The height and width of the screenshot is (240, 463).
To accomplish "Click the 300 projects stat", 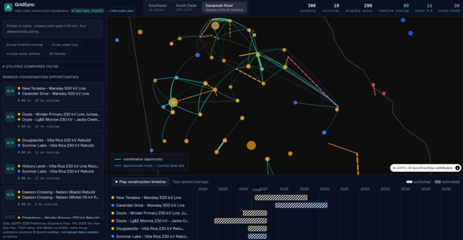I will click(308, 8).
